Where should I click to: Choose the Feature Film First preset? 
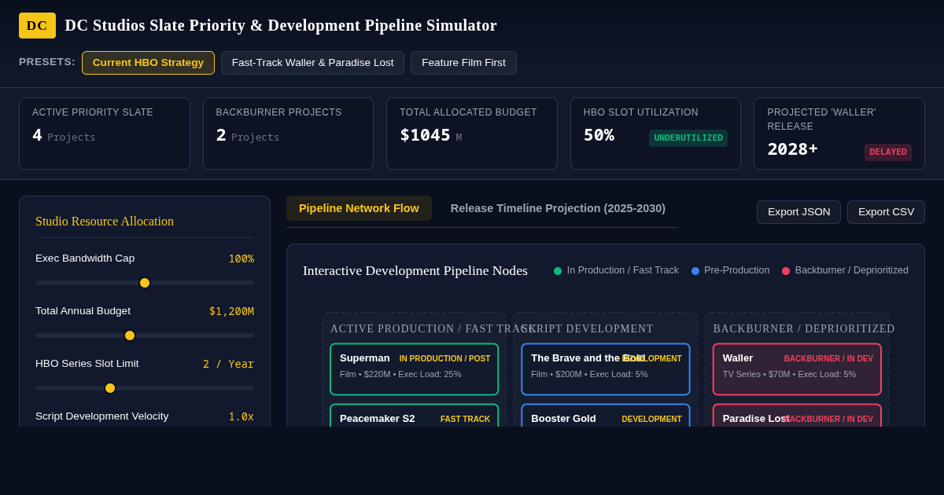(463, 63)
